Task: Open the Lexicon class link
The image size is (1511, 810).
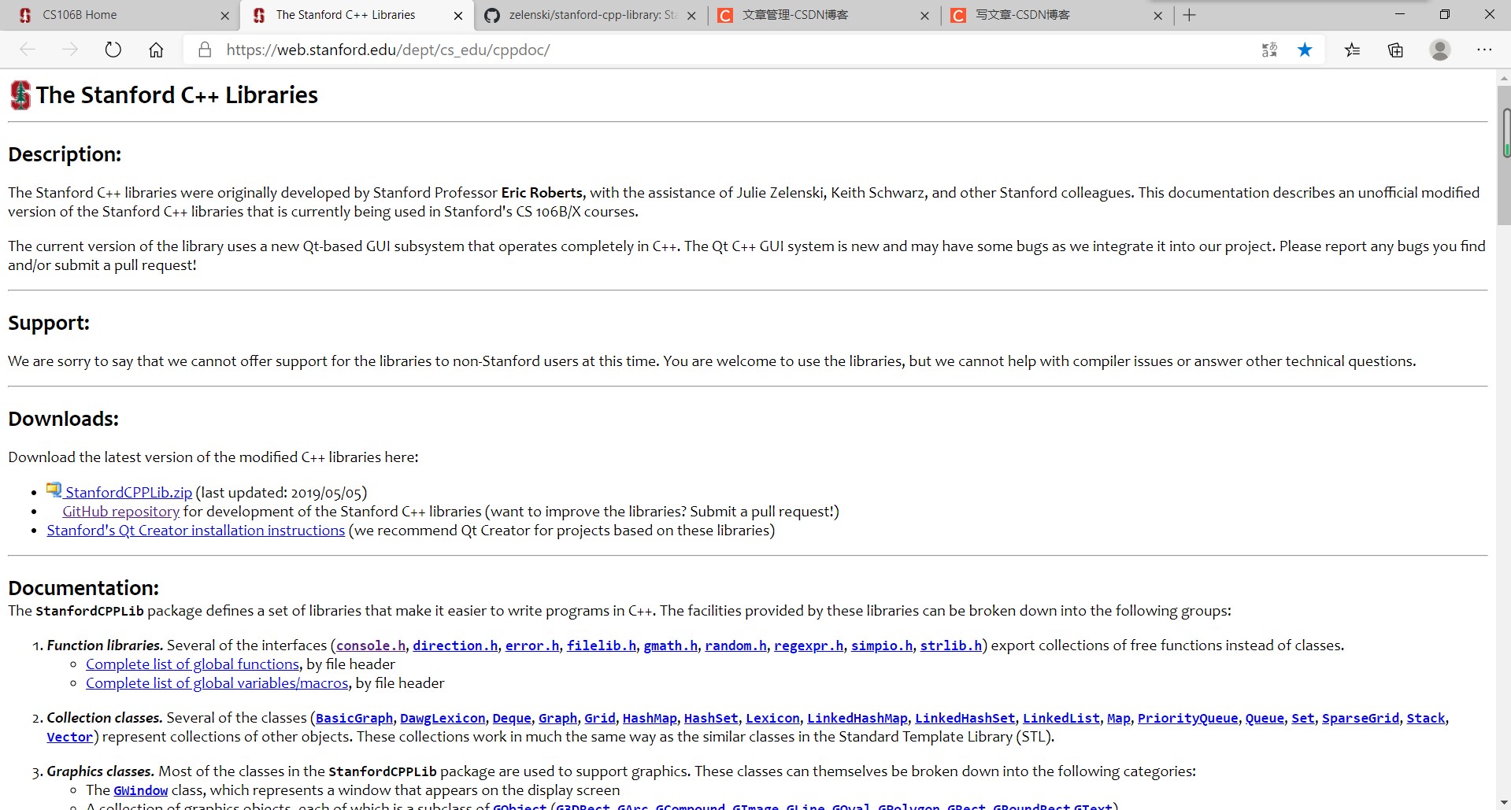Action: point(772,718)
